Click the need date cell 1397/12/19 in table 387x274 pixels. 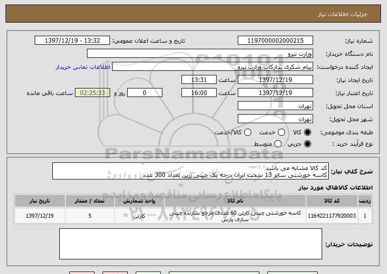point(40,216)
